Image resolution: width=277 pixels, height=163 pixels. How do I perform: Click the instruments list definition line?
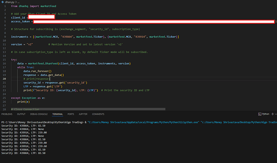pyautogui.click(x=95, y=37)
